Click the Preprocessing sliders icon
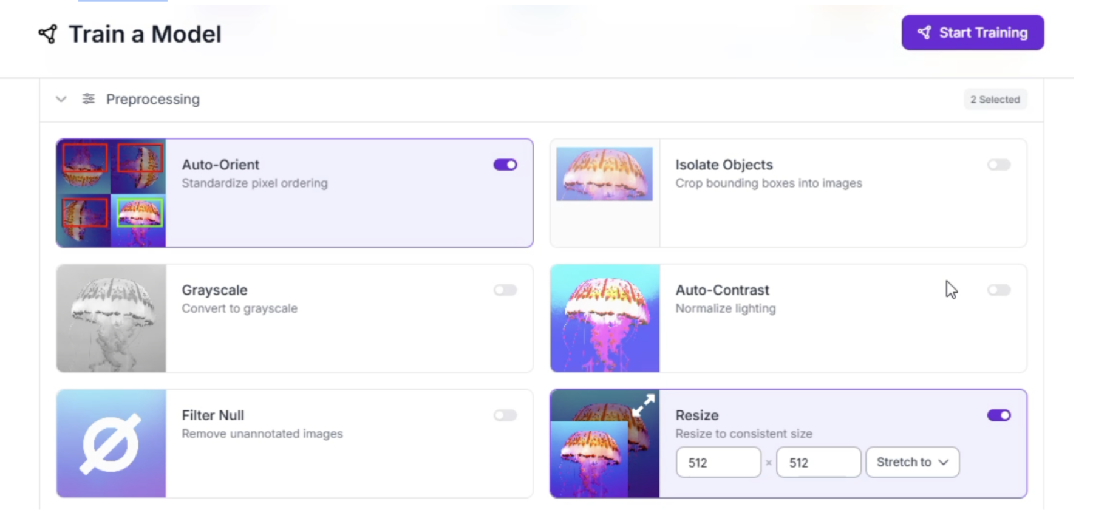Viewport: 1093px width, 521px height. point(89,99)
